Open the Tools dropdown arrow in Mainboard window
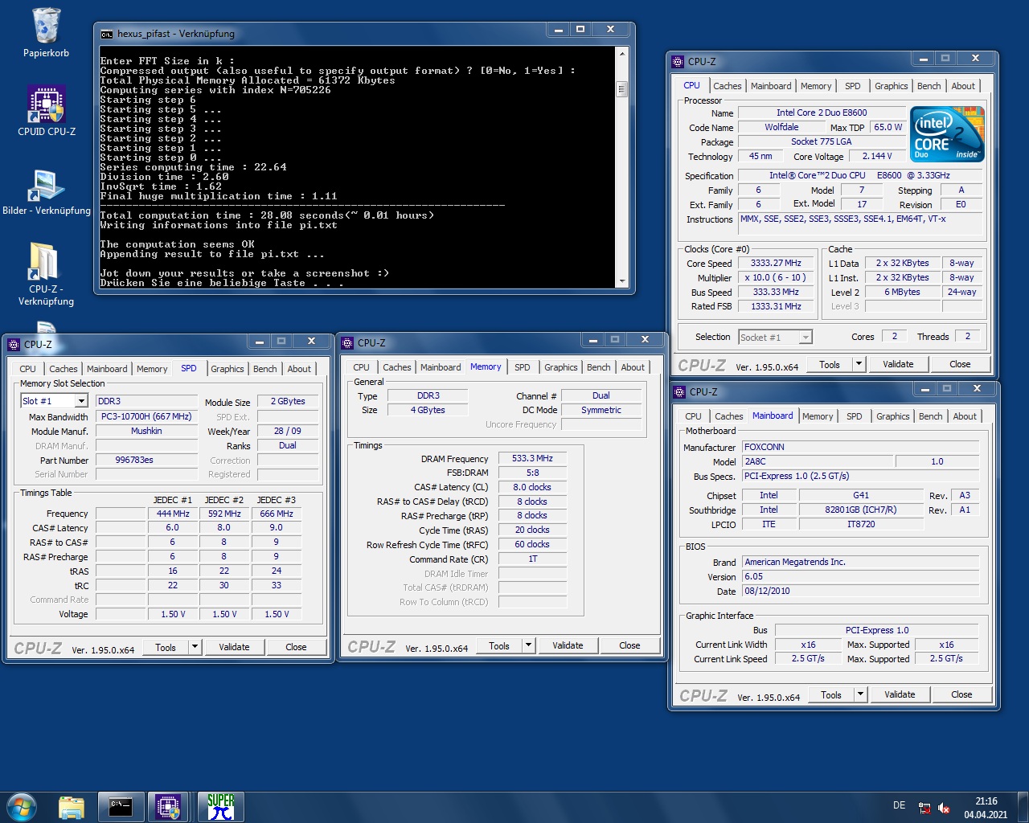Image resolution: width=1029 pixels, height=823 pixels. pos(860,694)
